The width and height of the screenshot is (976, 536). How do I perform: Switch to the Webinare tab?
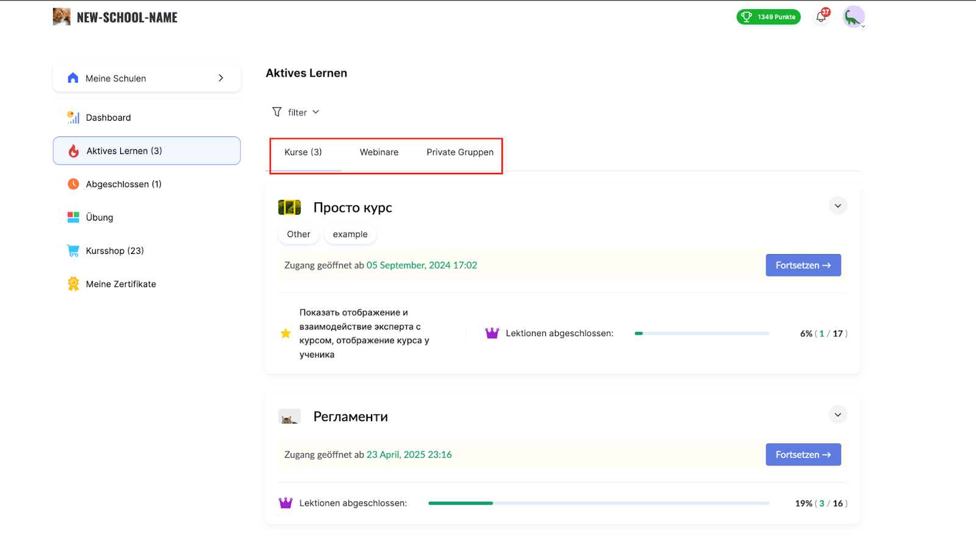379,152
